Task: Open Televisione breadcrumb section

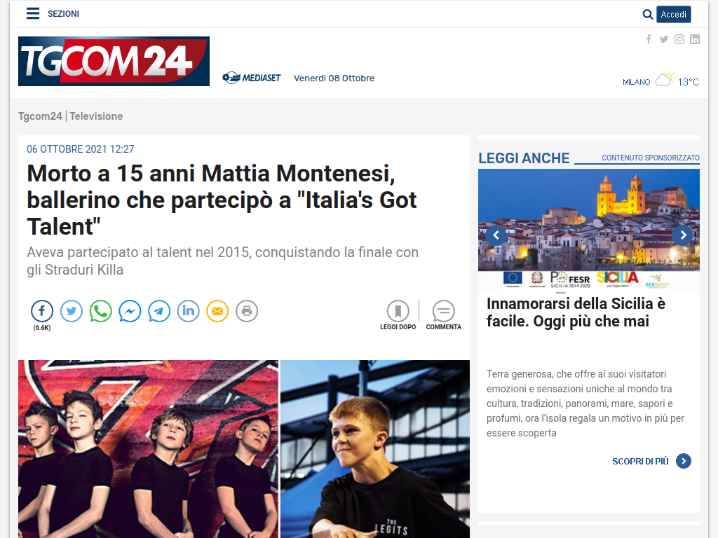Action: (96, 116)
